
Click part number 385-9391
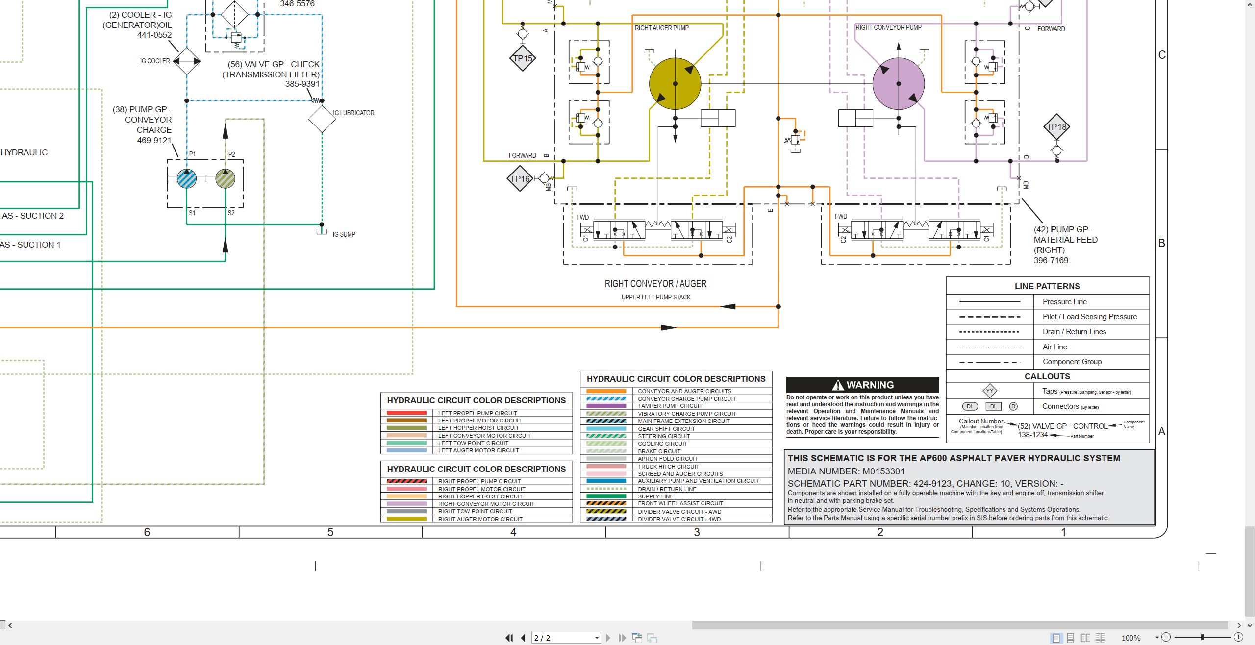302,84
